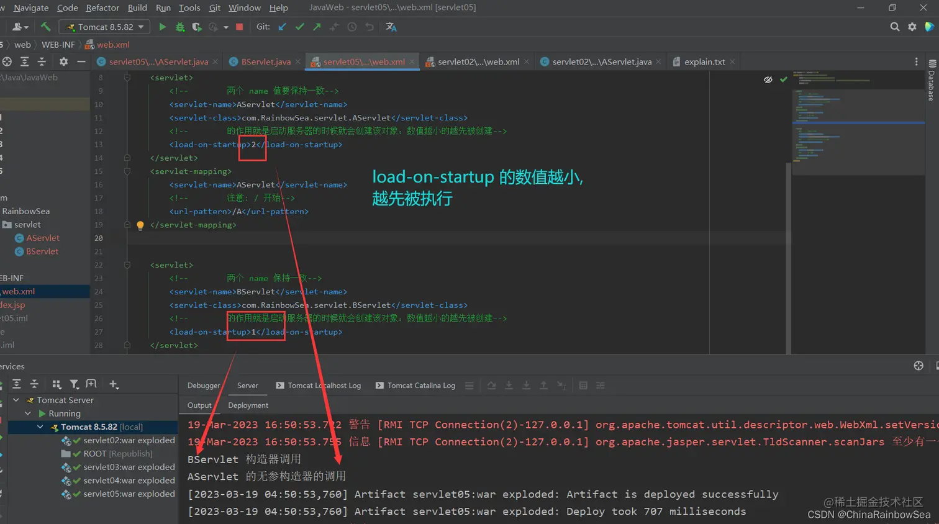The image size is (939, 524).
Task: Open Tomcat Catalina Log tab
Action: [415, 386]
